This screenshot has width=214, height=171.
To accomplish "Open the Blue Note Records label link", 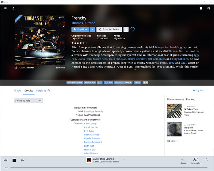I will click(94, 111).
